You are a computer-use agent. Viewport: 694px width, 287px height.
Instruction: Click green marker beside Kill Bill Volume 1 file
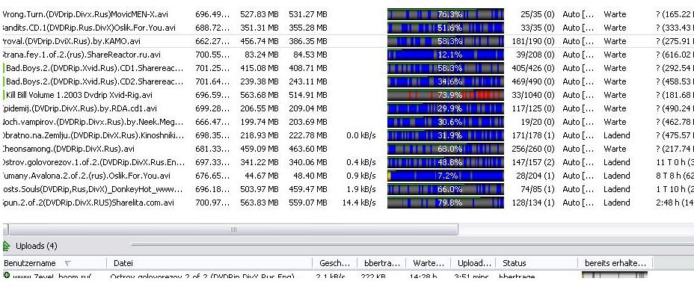pyautogui.click(x=4, y=95)
